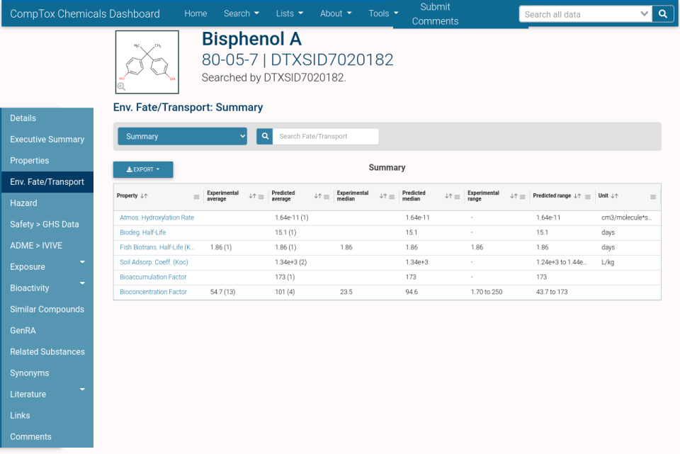
Task: Open Bioaccumulation Factor property link
Action: 153,277
